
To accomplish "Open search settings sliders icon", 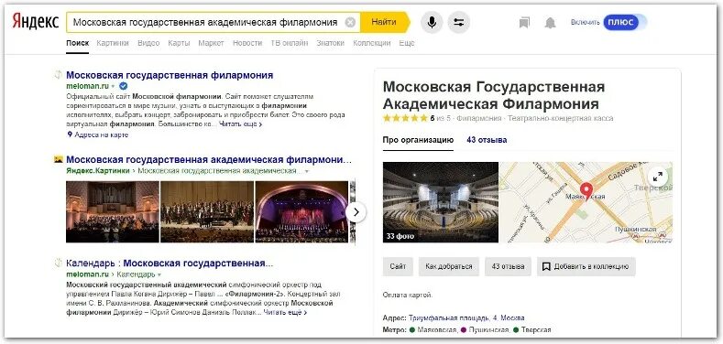I will click(x=458, y=22).
